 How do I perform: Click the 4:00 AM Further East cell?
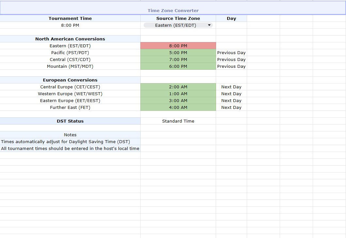(178, 107)
